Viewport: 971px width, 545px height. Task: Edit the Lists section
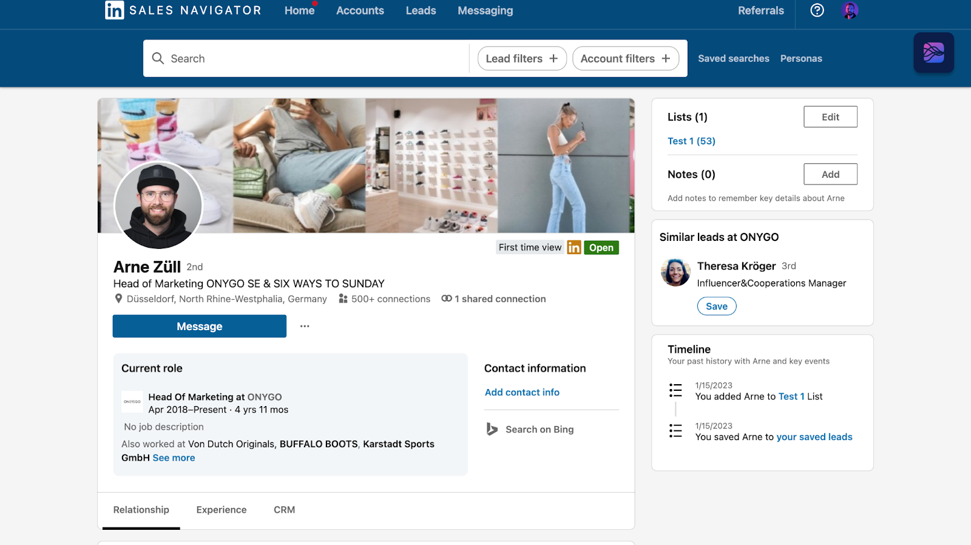point(831,117)
